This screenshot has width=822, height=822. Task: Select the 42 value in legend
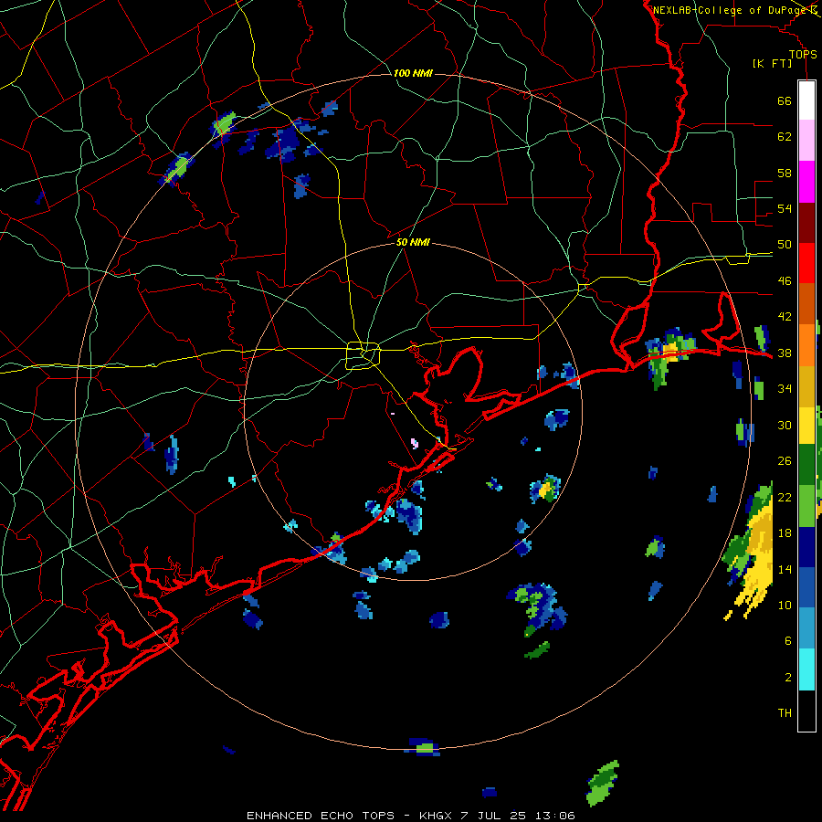(785, 317)
